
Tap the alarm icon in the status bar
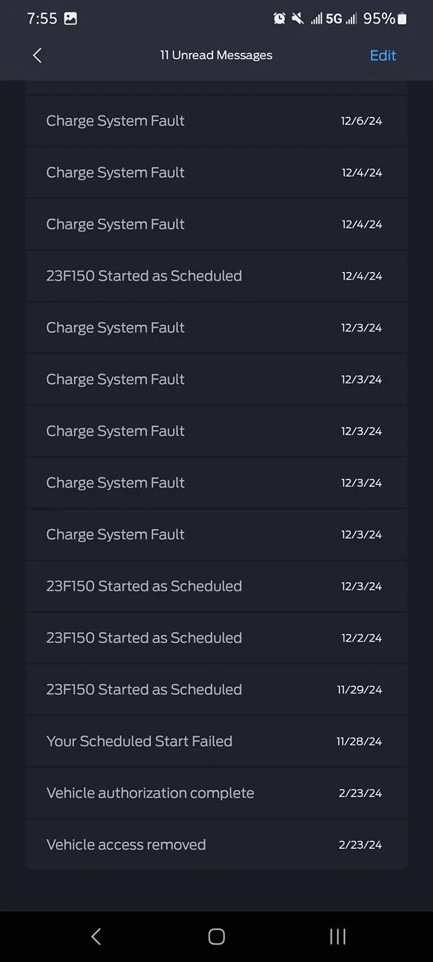click(x=278, y=18)
